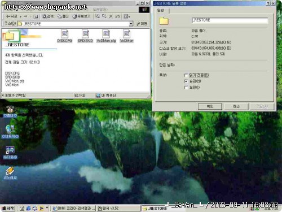
Task: Click Show Desktop quick launch icon
Action: [22, 208]
